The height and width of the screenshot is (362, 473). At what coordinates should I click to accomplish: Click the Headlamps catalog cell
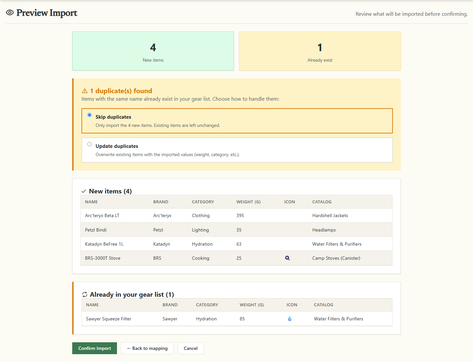coord(324,230)
